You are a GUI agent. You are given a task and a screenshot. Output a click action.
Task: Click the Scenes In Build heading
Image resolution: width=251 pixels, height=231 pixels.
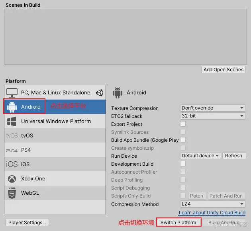tap(23, 5)
